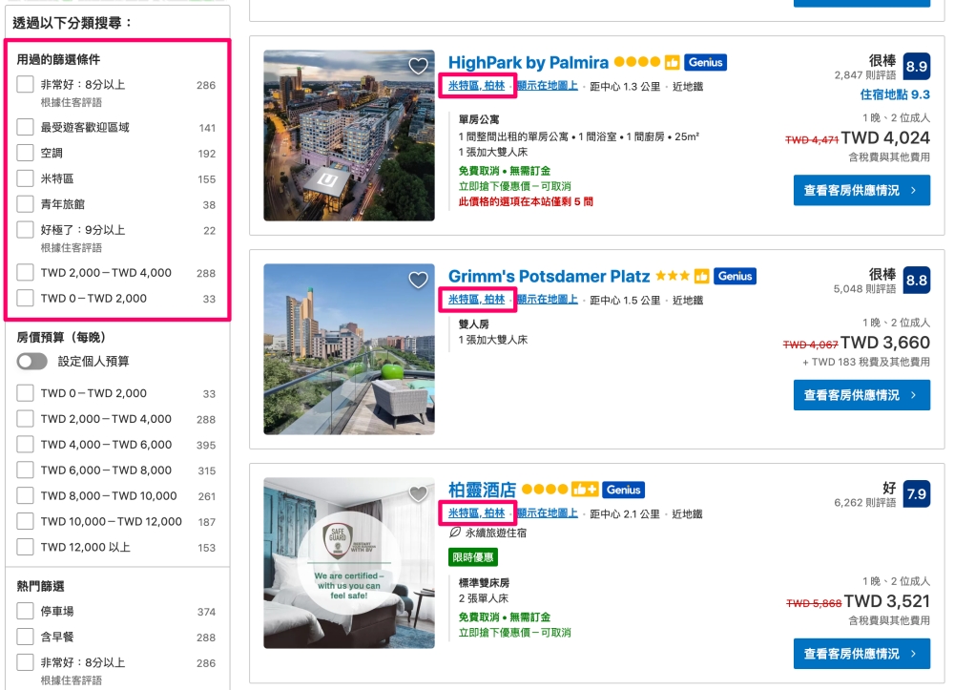Image resolution: width=954 pixels, height=690 pixels.
Task: Click the Genius badge beside 柏靈酒店
Action: 623,490
